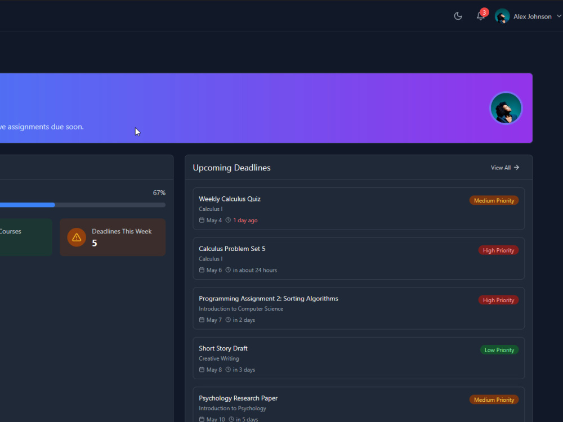This screenshot has width=563, height=422.
Task: Click the clock icon beside 'in 3 days'
Action: [228, 370]
